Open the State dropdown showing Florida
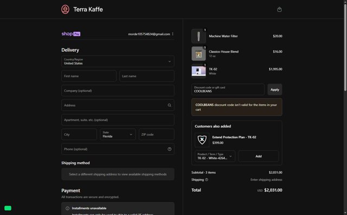Screen dimensions: 347x215 118,134
